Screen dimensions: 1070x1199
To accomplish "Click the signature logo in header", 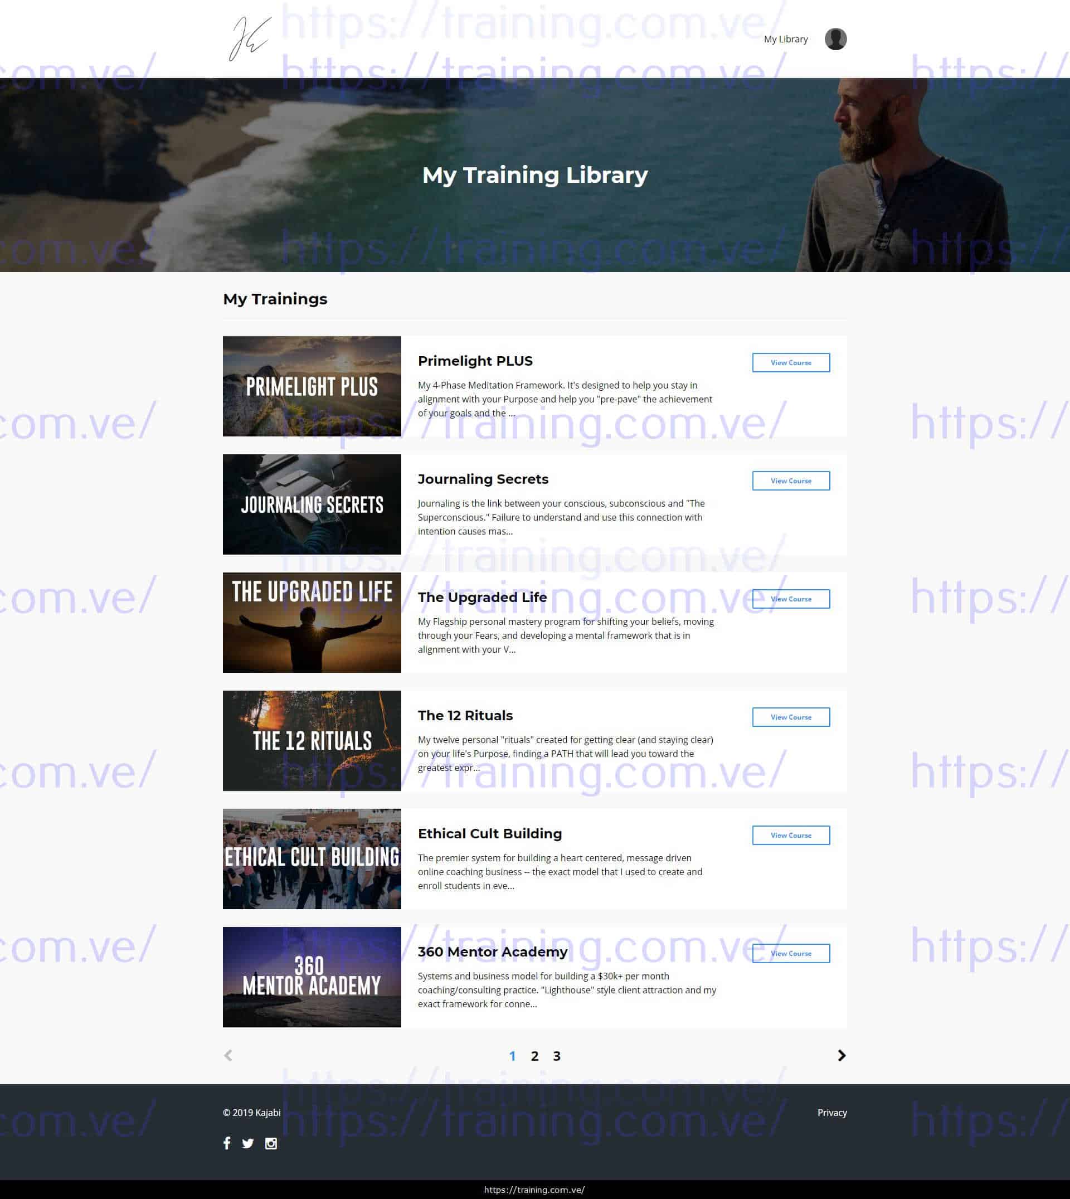I will pyautogui.click(x=250, y=39).
